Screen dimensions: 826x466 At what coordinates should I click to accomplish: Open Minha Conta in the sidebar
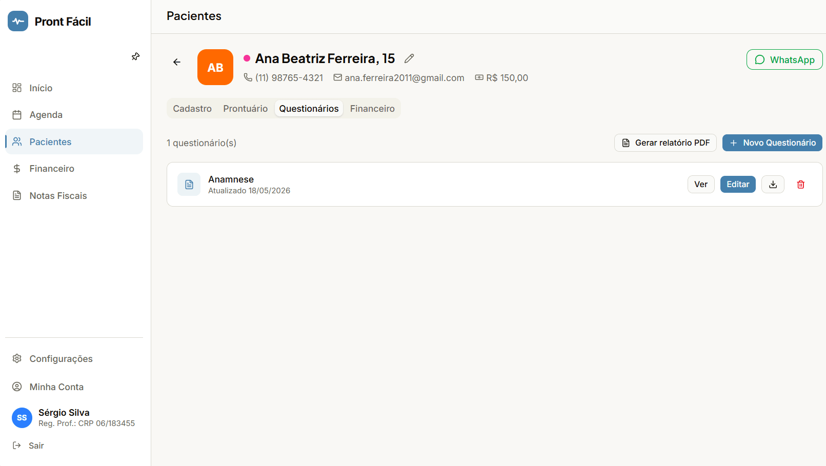(74, 387)
